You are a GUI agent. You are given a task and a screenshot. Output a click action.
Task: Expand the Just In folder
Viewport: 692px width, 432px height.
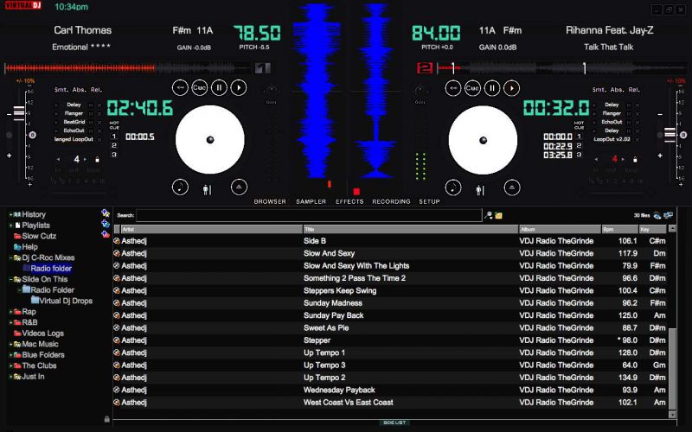click(x=10, y=377)
